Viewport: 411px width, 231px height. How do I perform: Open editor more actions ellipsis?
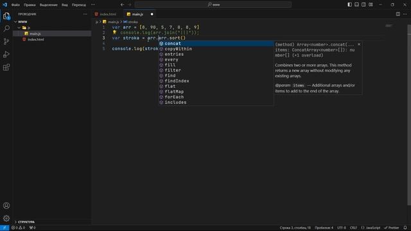pyautogui.click(x=405, y=14)
